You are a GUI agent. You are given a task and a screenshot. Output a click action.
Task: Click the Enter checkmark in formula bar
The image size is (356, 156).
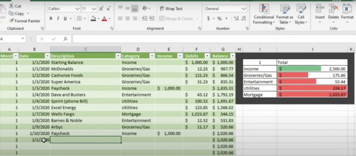[54, 39]
